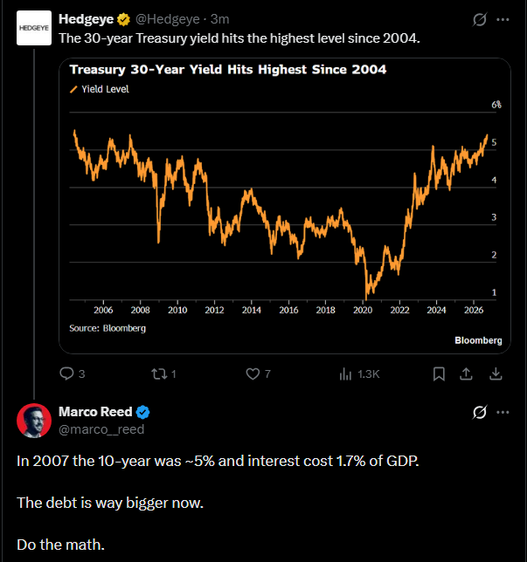Share the Hedgeye tweet

466,374
